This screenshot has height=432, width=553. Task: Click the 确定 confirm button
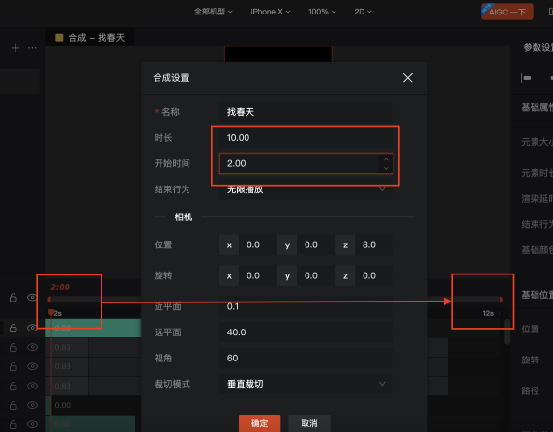[259, 423]
